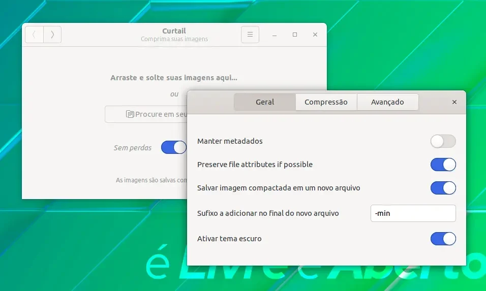The image size is (486, 291).
Task: Click the suffix field containing -min
Action: pos(413,213)
